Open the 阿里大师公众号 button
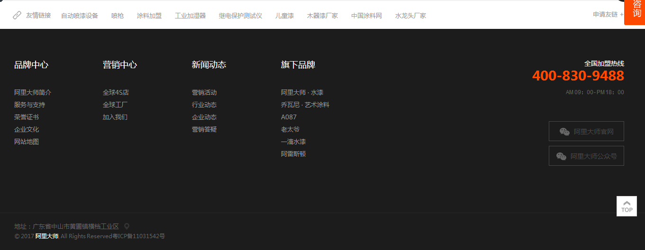This screenshot has height=250, width=645. 586,156
